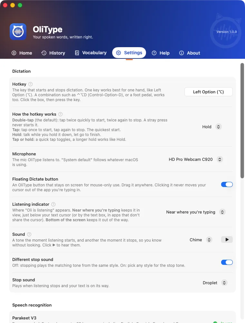Click the Settings tab gear icon
Viewport: 245px width, 323px height.
(x=118, y=53)
